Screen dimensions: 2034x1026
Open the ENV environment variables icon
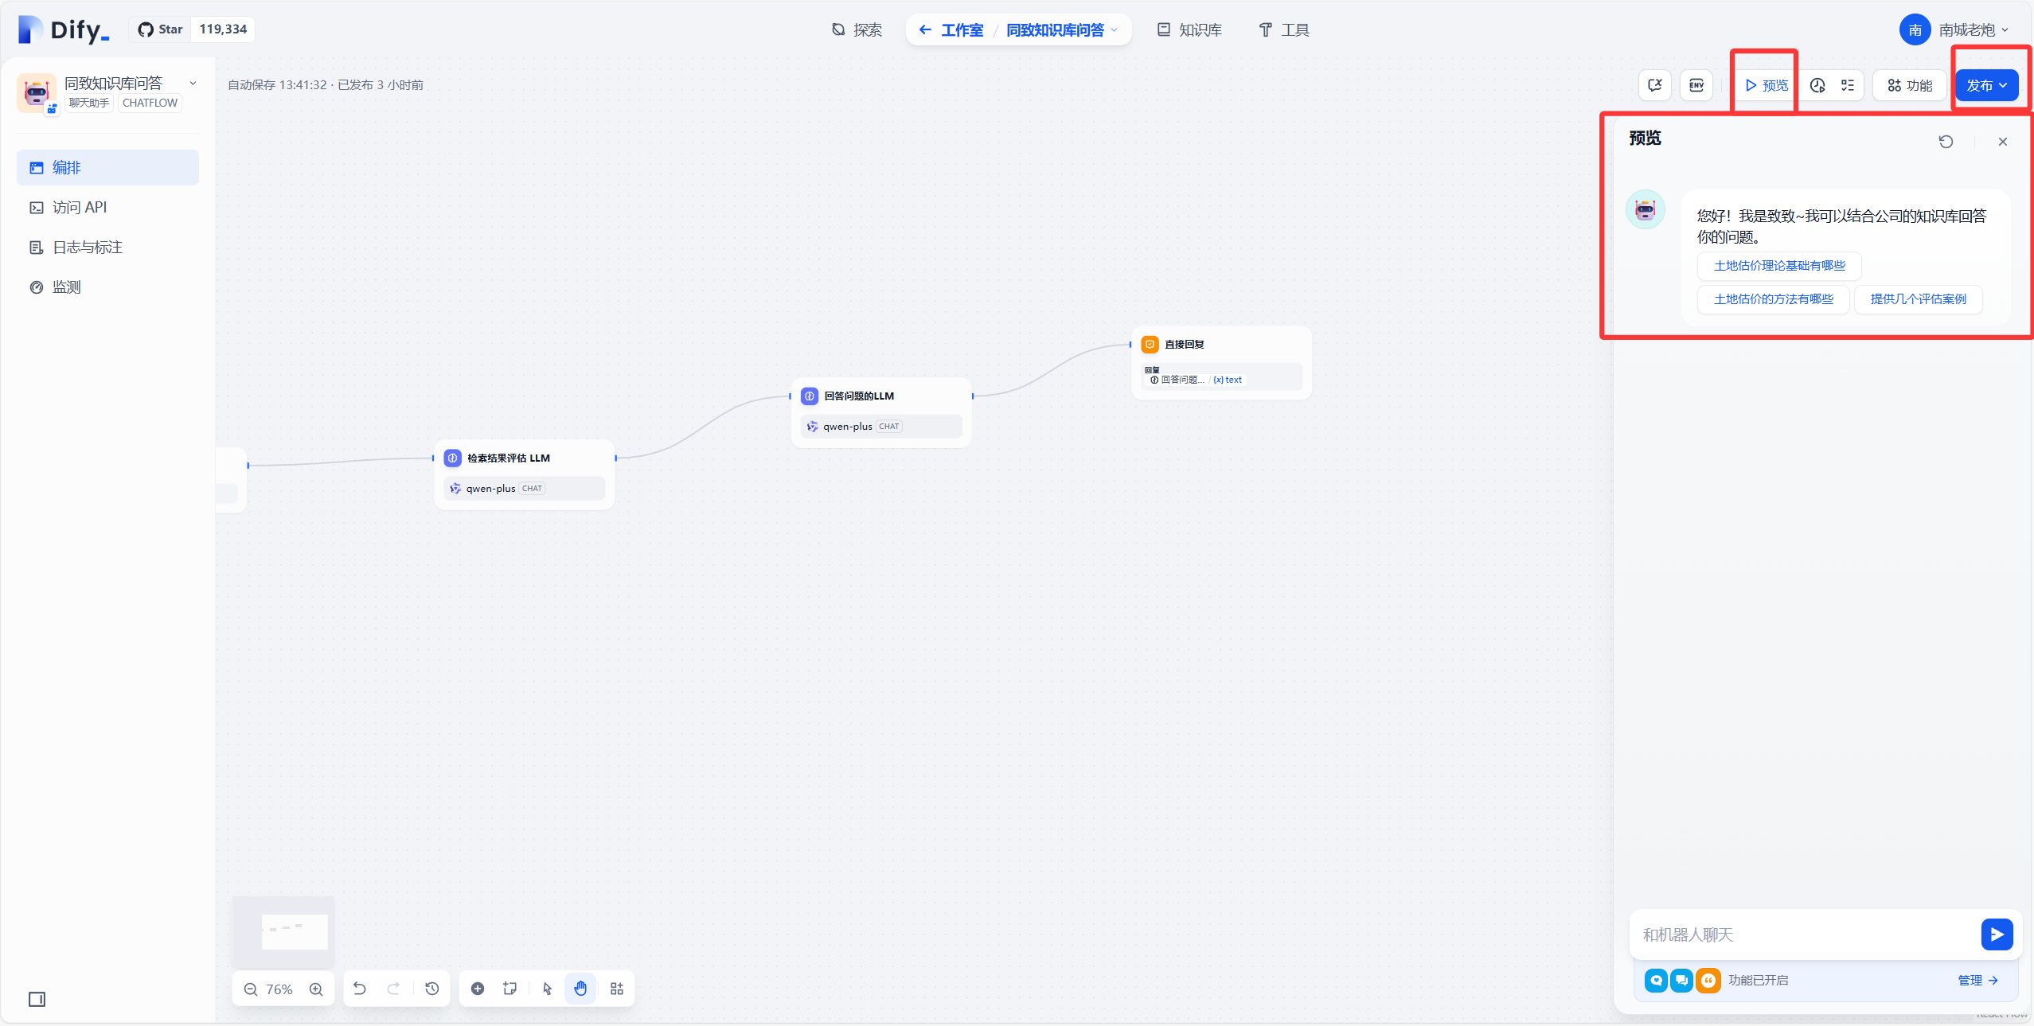(x=1696, y=85)
